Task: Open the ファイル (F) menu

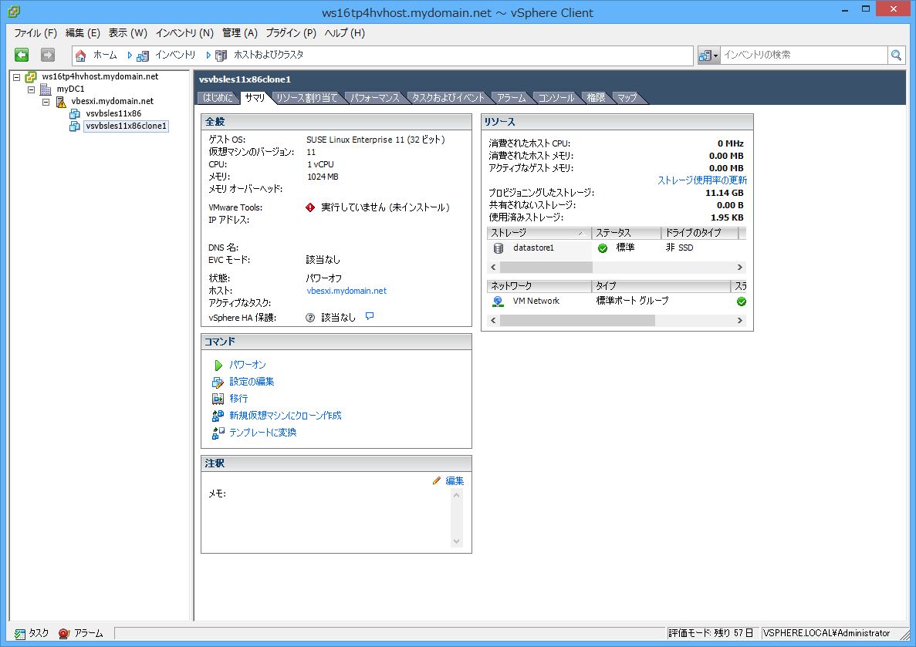Action: 35,32
